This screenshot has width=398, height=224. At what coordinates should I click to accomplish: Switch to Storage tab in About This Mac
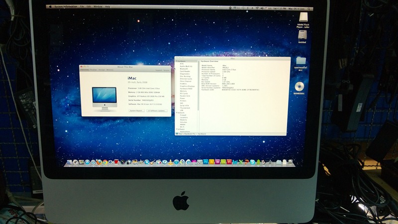[x=101, y=70]
